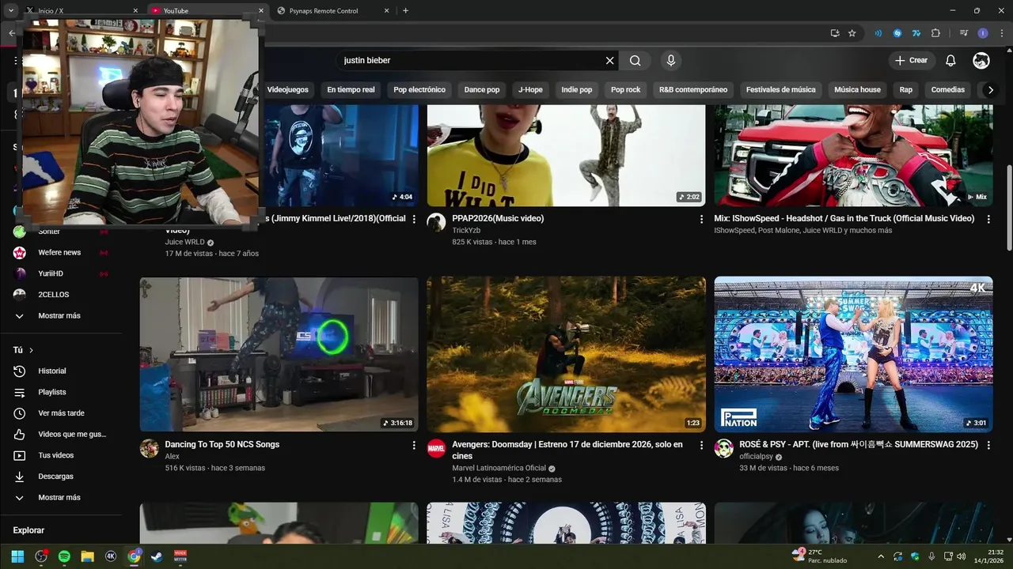Select the Festivales de música chip
The width and height of the screenshot is (1013, 569).
[781, 90]
